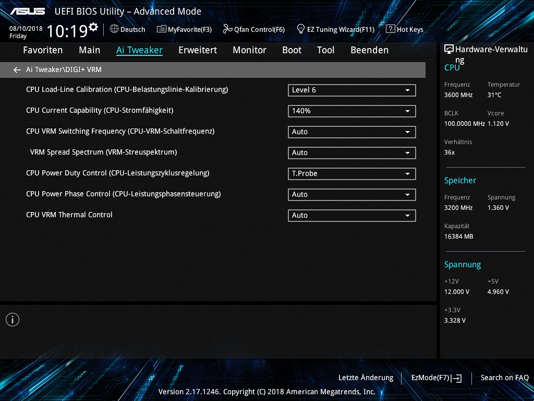Go to the Erweitert tab

coord(198,50)
